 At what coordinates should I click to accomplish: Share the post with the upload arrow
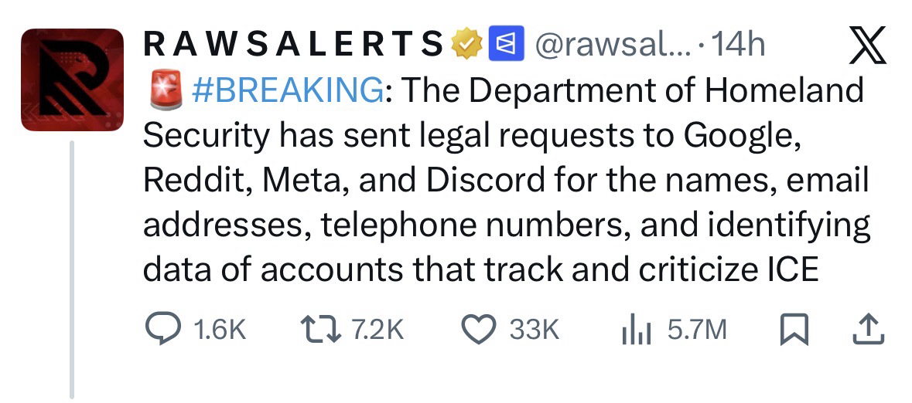click(866, 330)
